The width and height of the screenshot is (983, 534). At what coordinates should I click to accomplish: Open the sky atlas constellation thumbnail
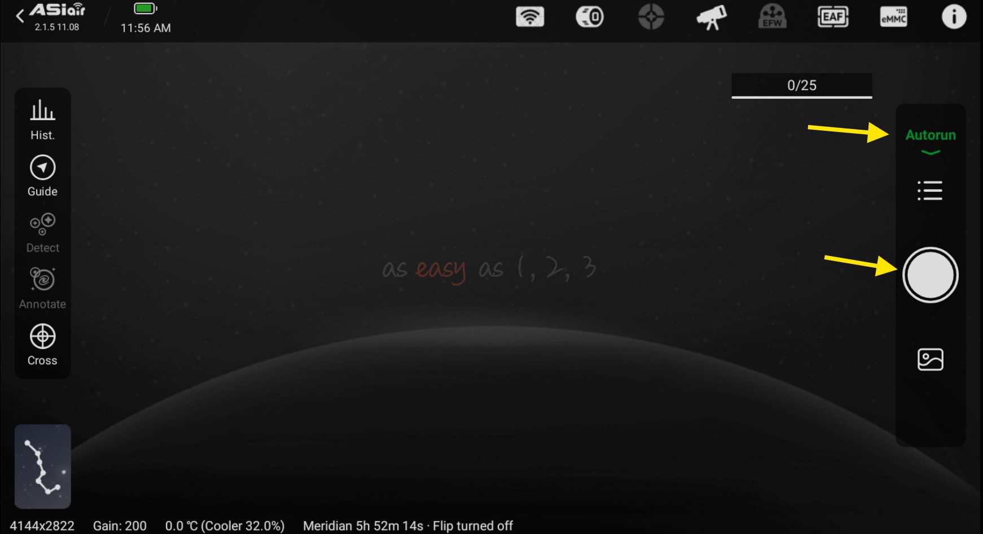43,466
